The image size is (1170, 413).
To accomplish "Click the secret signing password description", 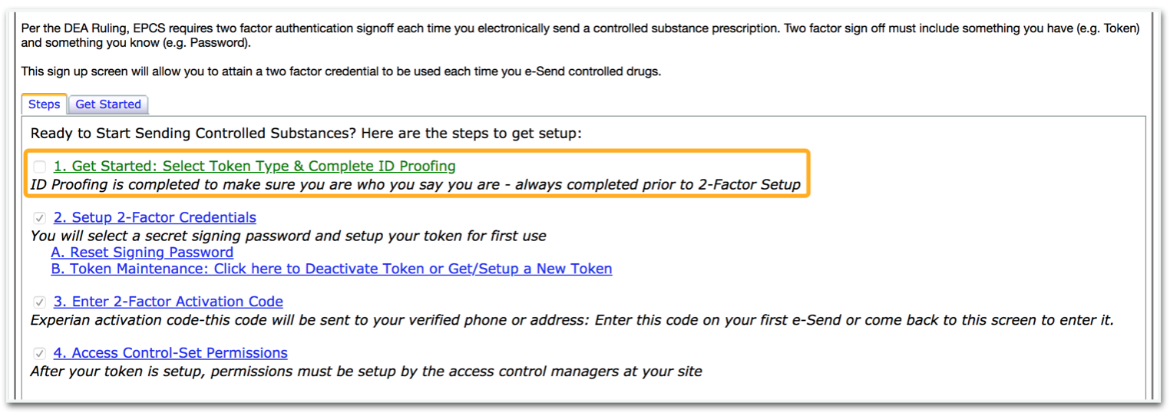I will pyautogui.click(x=288, y=236).
